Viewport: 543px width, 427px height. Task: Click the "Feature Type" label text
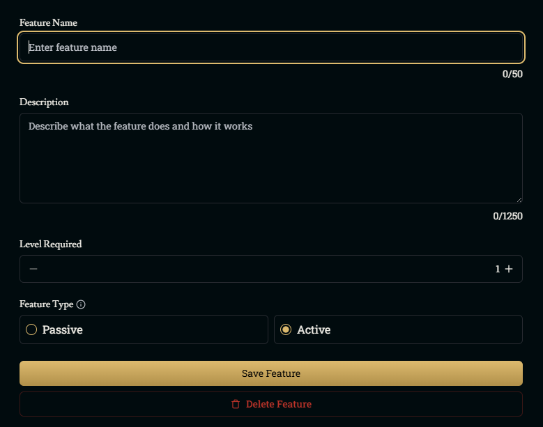coord(46,304)
